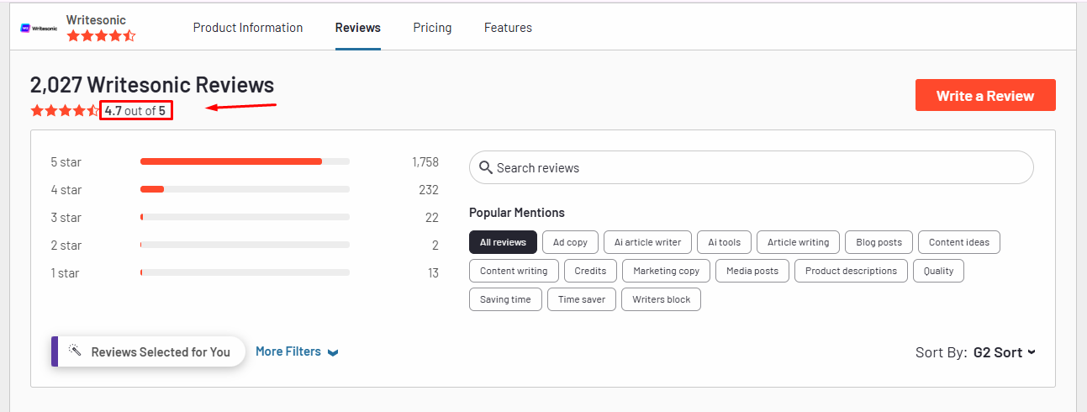1087x412 pixels.
Task: Click the 2,027 Writesonic Reviews heading
Action: (x=152, y=85)
